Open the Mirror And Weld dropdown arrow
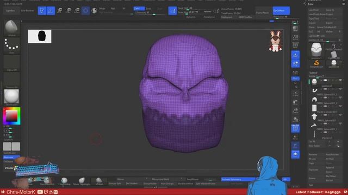 182,179
